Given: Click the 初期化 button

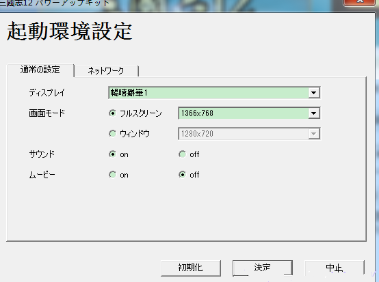Looking at the screenshot, I should [191, 268].
